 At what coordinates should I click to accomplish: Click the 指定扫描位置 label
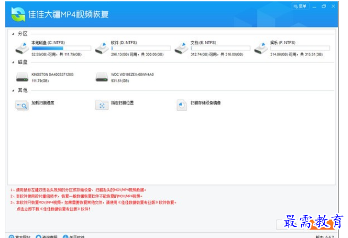click(122, 103)
